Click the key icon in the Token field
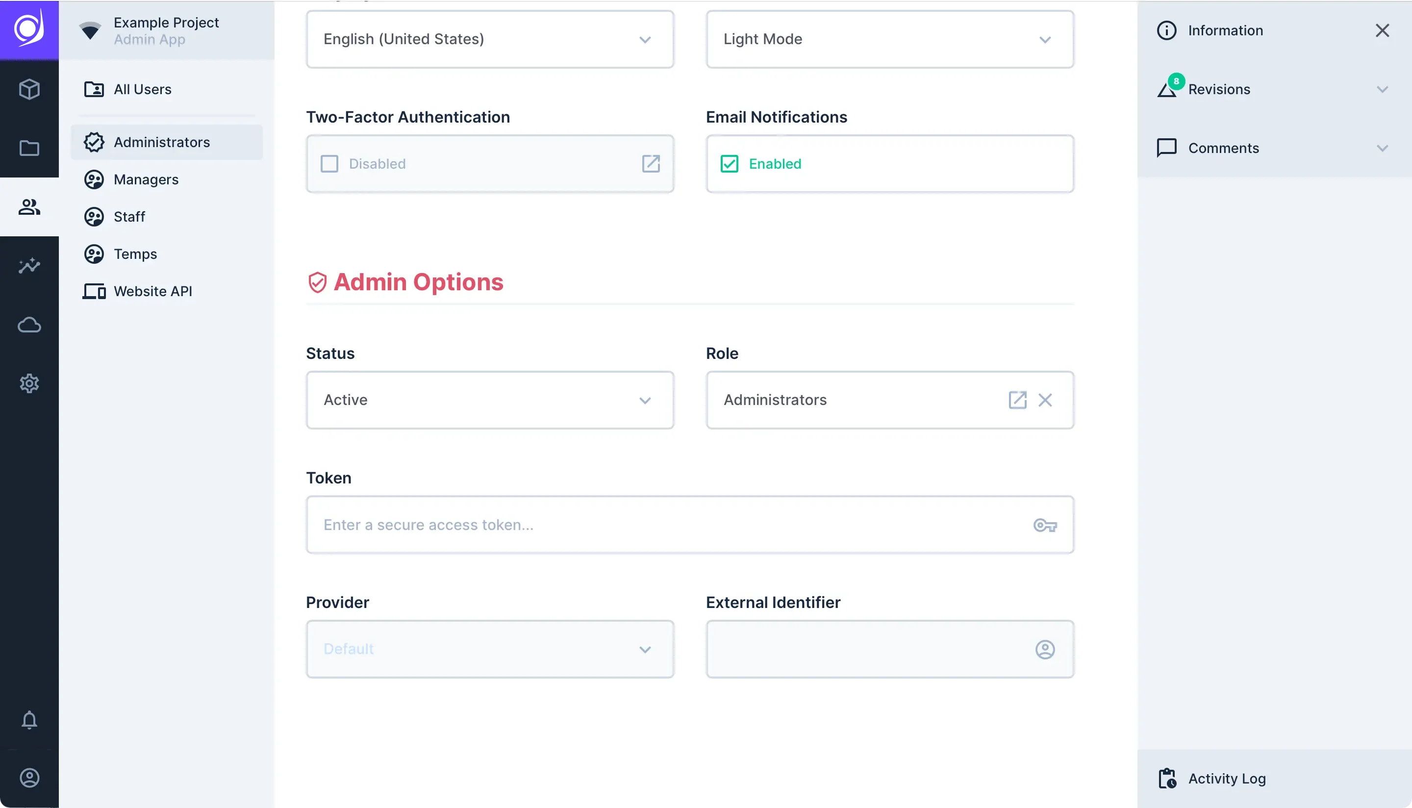The width and height of the screenshot is (1412, 808). 1046,525
